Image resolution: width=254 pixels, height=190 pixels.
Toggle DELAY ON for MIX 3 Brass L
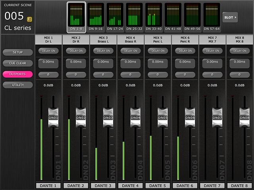point(103,51)
